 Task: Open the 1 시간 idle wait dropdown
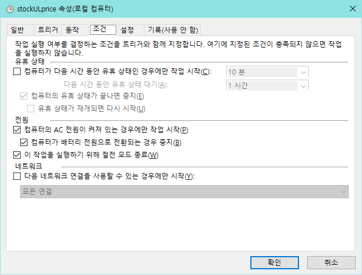click(x=267, y=85)
